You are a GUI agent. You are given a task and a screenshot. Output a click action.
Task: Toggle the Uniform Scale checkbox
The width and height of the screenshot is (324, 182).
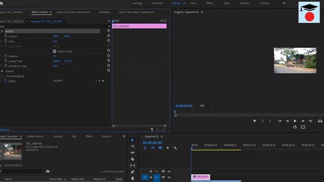[x=54, y=51]
